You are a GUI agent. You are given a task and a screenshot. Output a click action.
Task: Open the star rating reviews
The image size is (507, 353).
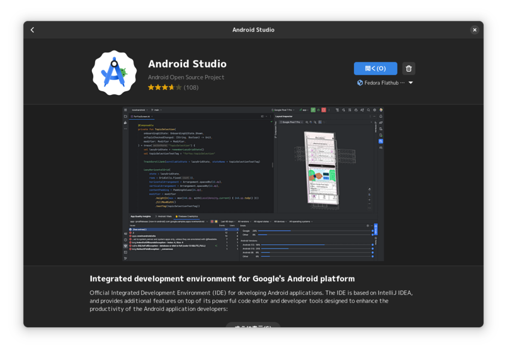[165, 88]
